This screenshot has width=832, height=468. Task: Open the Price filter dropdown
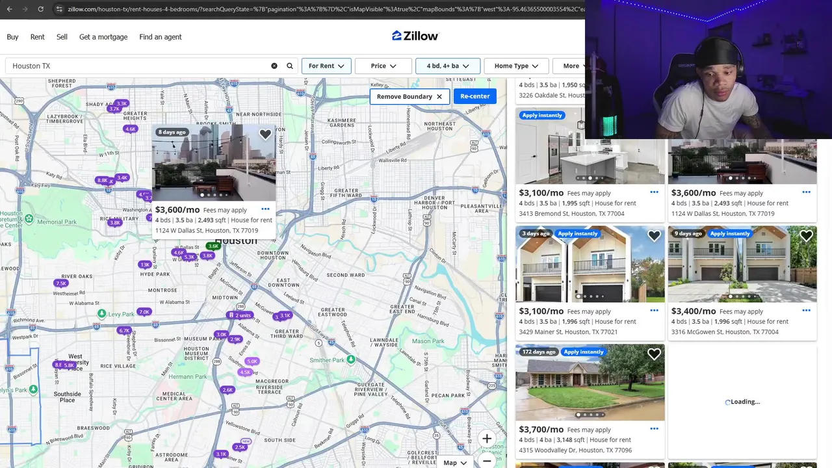[x=383, y=66]
